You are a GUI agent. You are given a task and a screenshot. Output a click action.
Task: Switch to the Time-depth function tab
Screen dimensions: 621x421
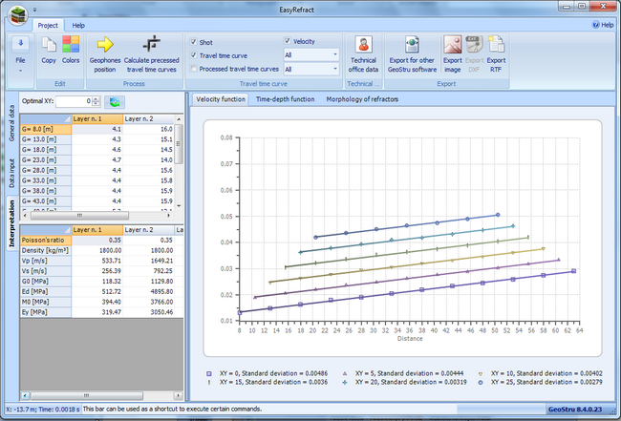285,98
